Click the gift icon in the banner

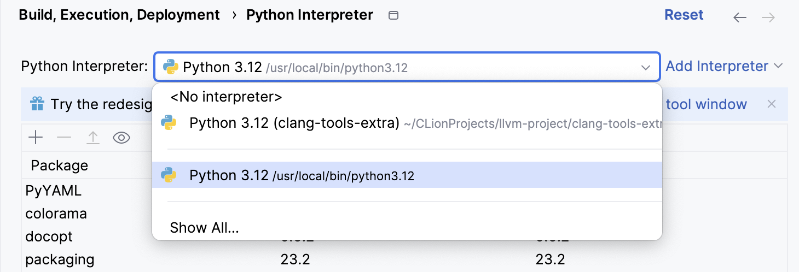coord(37,104)
